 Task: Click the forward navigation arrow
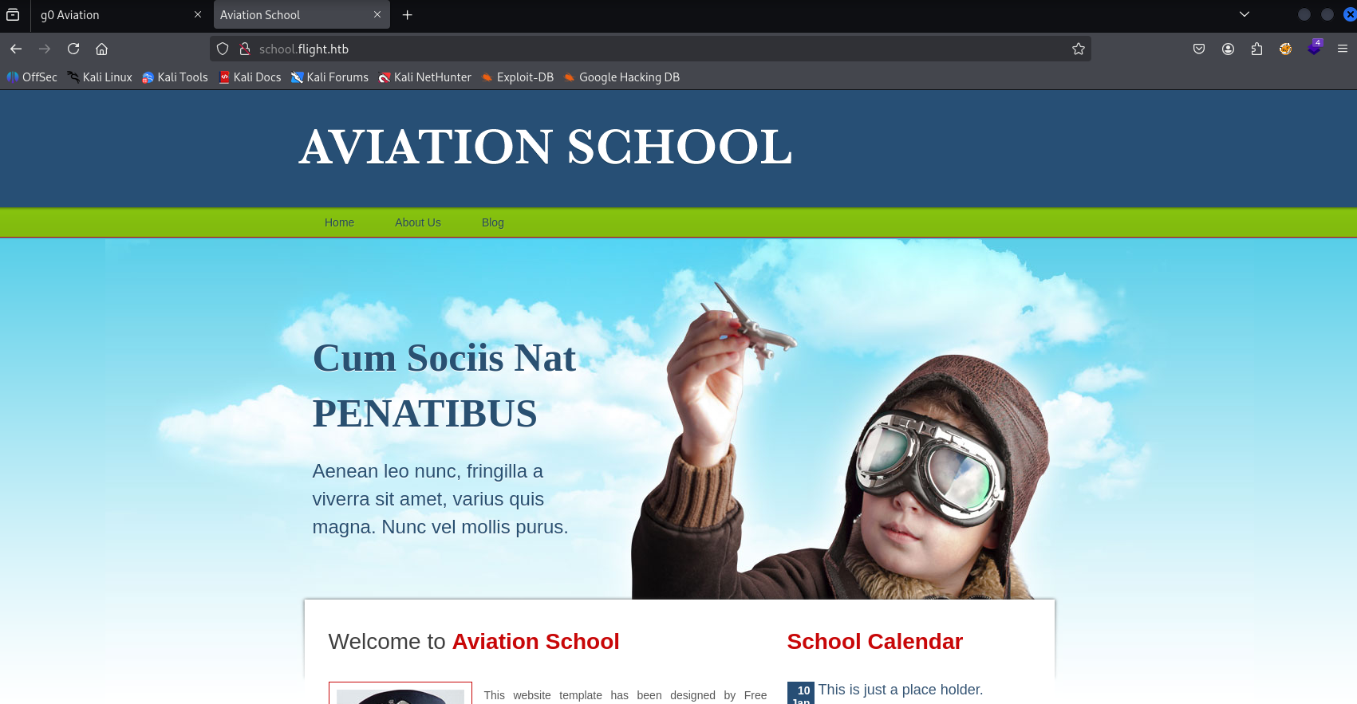[x=45, y=49]
